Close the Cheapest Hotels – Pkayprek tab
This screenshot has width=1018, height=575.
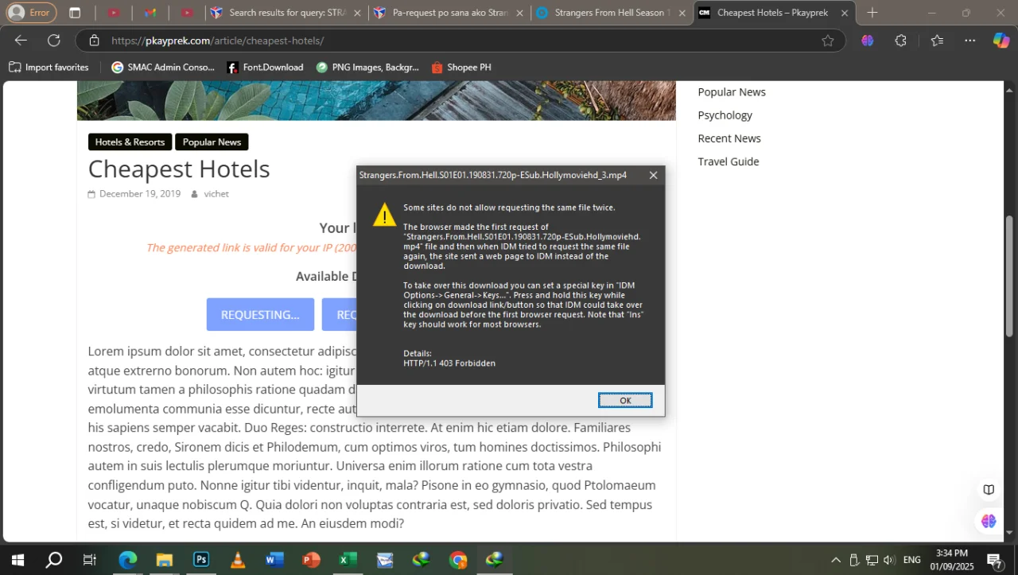[x=845, y=13]
